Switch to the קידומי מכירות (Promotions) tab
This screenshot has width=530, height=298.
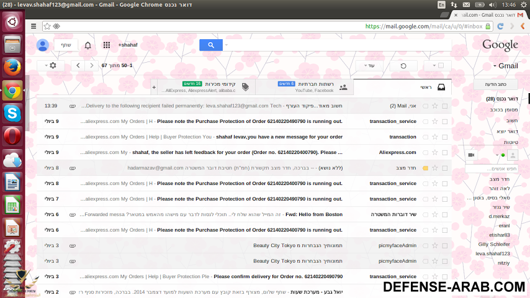(205, 87)
